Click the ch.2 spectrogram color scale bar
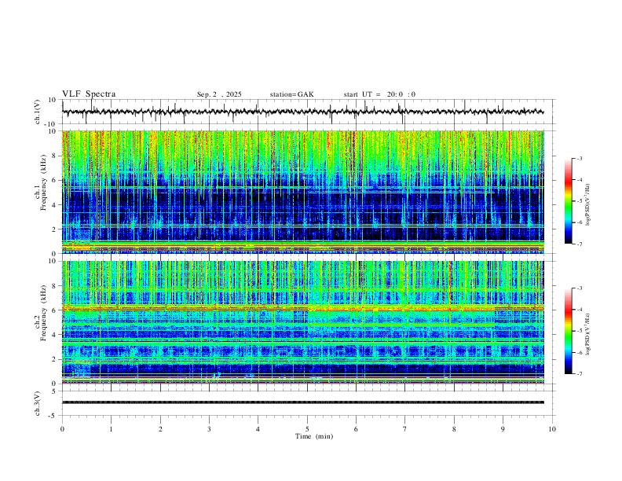The image size is (622, 481). tap(568, 331)
